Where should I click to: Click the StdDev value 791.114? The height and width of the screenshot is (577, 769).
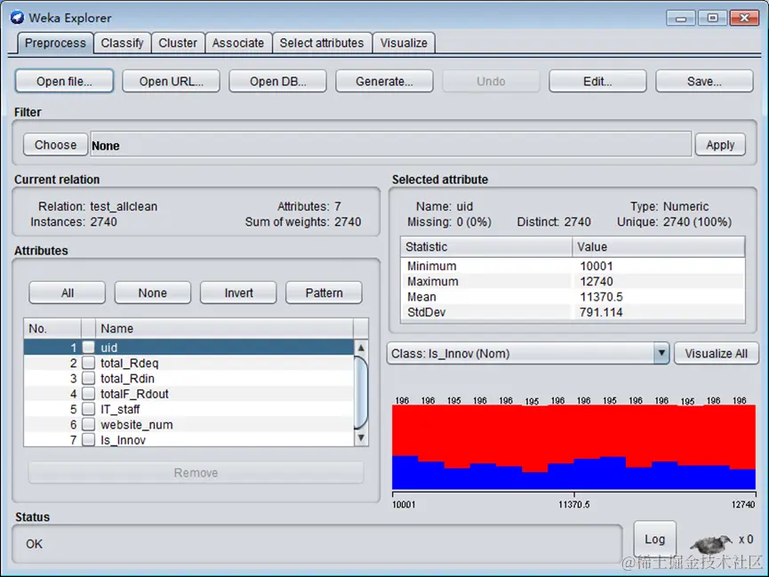click(x=601, y=312)
